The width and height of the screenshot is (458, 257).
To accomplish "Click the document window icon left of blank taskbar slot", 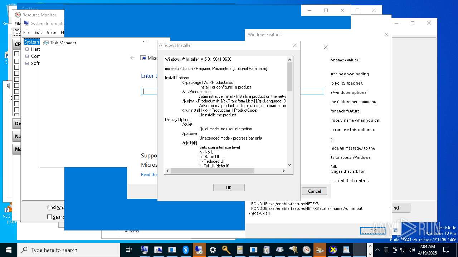I will 346,250.
